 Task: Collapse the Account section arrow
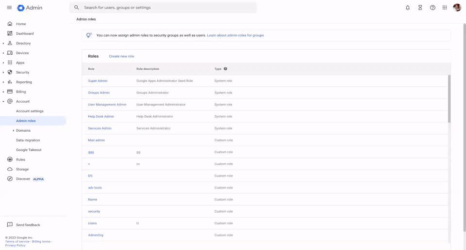[3, 101]
